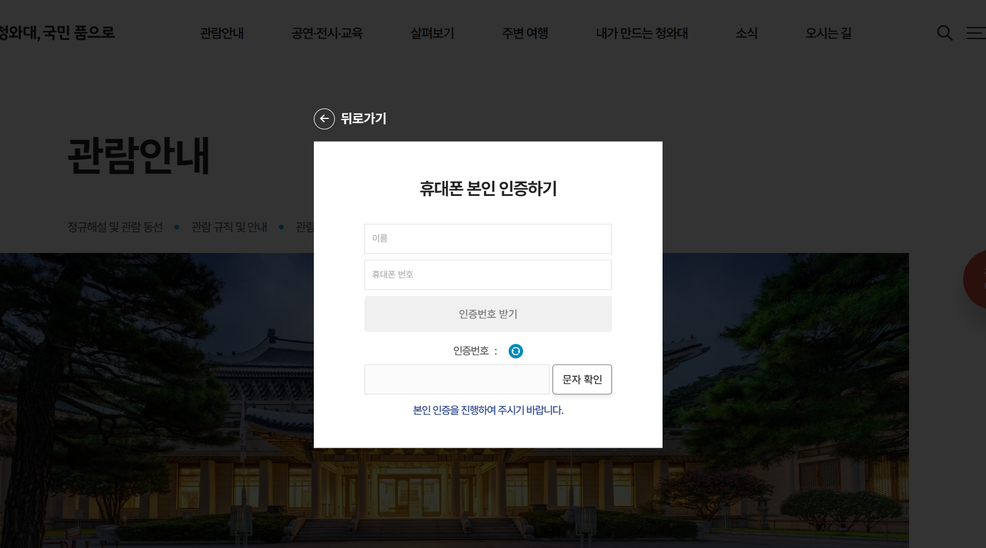986x548 pixels.
Task: Focus the verification code input box
Action: point(457,379)
